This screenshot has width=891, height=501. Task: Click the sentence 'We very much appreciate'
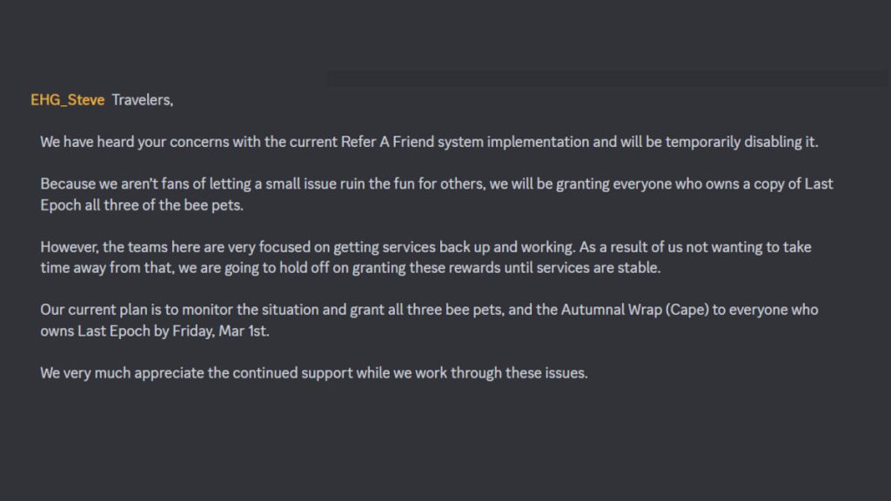[x=313, y=373]
